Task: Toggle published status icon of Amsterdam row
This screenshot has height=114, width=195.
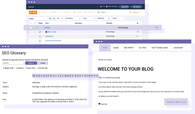Action: pyautogui.click(x=40, y=36)
